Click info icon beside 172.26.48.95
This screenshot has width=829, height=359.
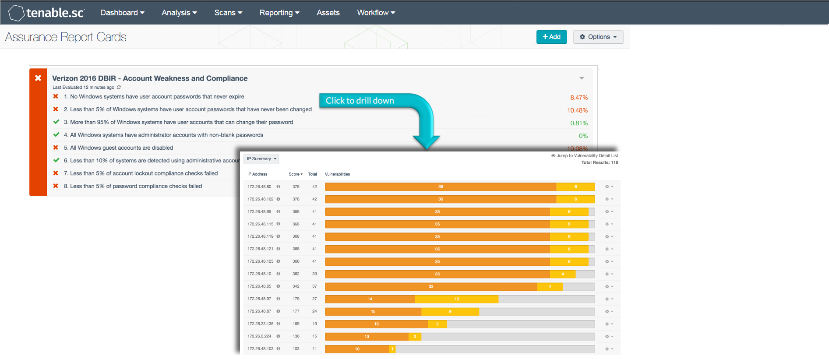(278, 211)
